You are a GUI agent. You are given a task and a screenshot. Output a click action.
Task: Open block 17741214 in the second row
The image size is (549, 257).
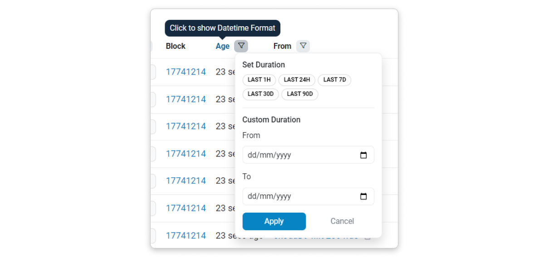point(186,99)
